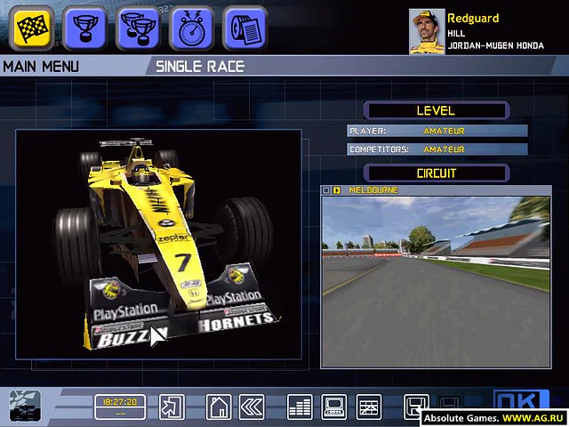Click the broken glass car icon bottom bar
Image resolution: width=569 pixels, height=427 pixels.
[25, 406]
